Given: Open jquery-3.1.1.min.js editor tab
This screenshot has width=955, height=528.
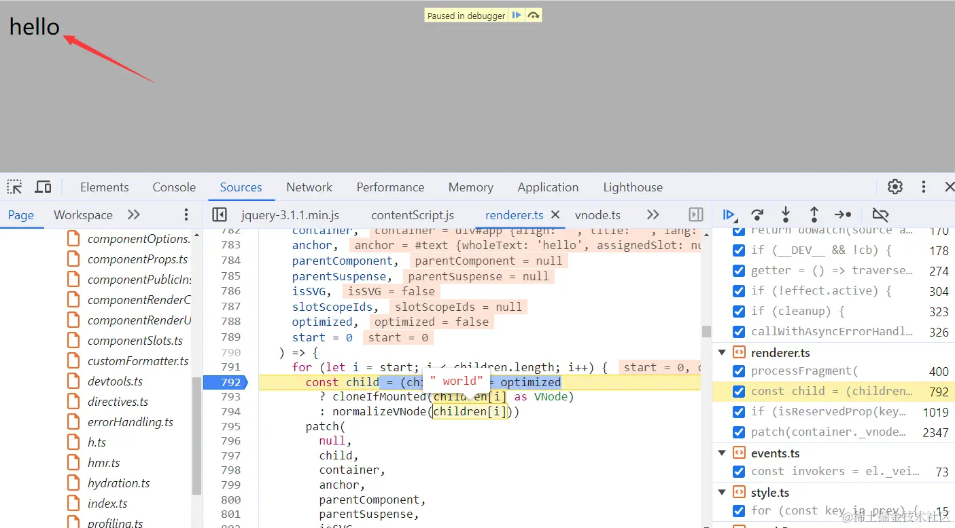Looking at the screenshot, I should 290,214.
